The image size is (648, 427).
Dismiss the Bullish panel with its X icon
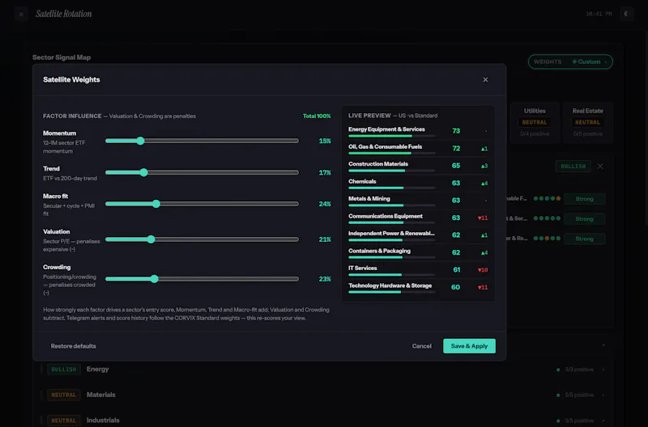pos(600,167)
